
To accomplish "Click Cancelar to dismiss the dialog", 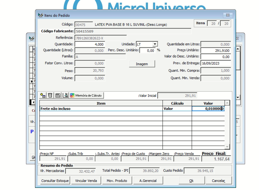I will point(219,181).
